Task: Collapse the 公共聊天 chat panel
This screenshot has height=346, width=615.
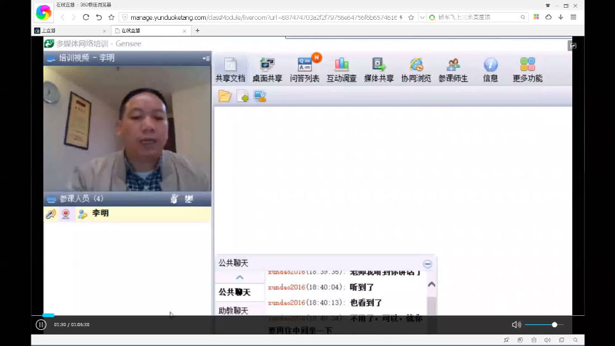Action: [x=427, y=264]
